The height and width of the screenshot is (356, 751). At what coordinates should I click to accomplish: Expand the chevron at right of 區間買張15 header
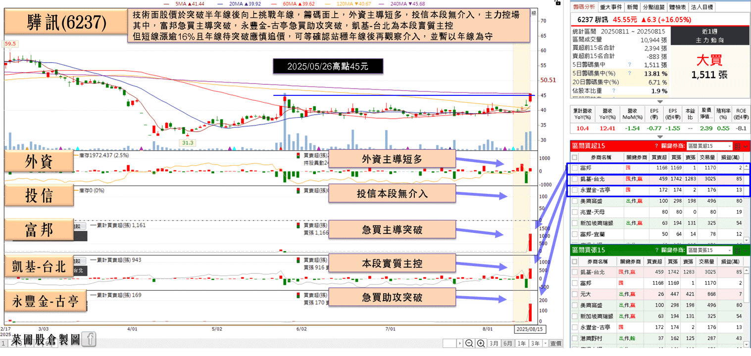746,250
